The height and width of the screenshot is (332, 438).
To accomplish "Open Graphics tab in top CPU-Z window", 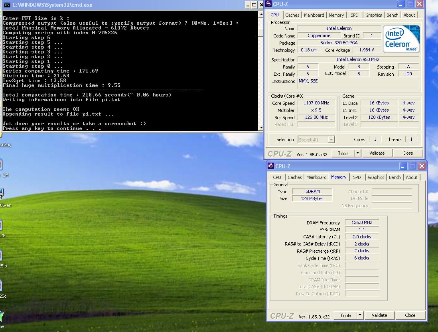I will [x=373, y=15].
